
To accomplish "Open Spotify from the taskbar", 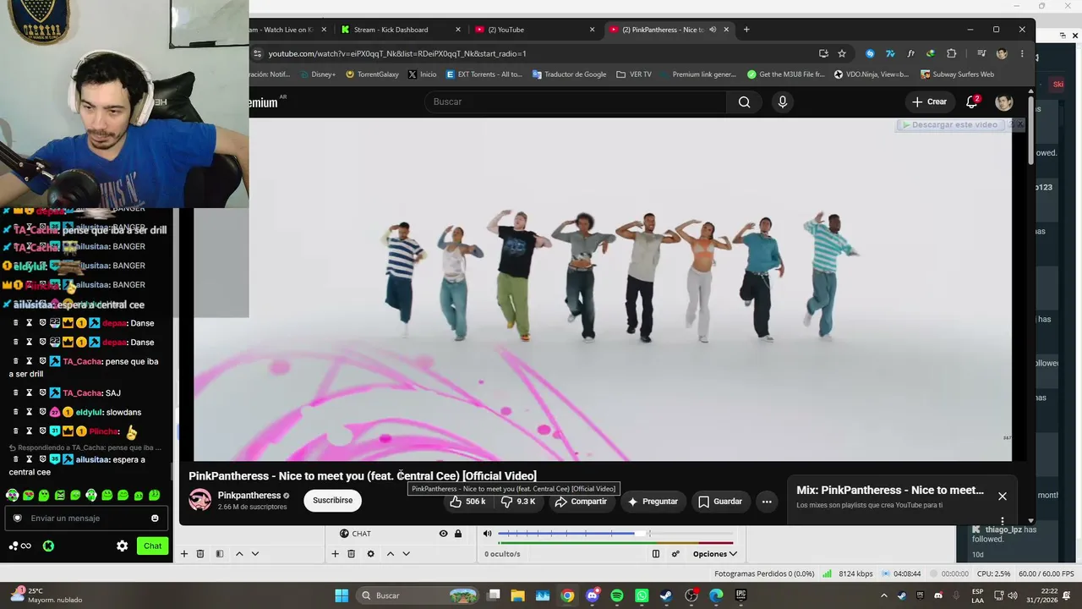I will [616, 595].
